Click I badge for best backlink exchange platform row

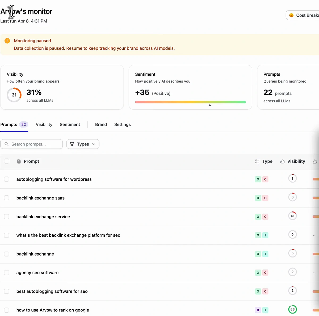[x=265, y=235]
